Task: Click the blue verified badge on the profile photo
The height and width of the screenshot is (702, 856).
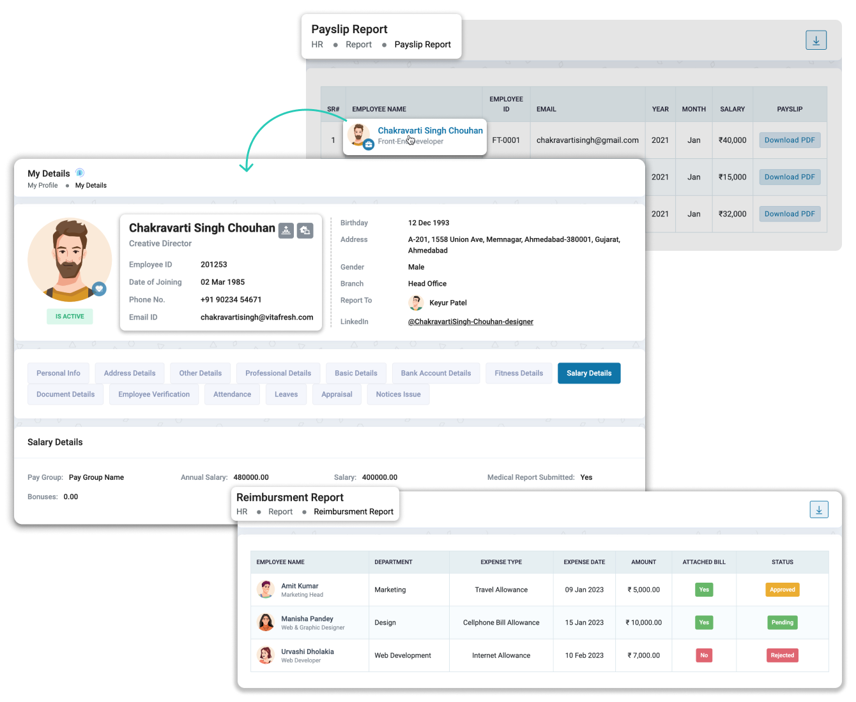Action: pyautogui.click(x=99, y=288)
